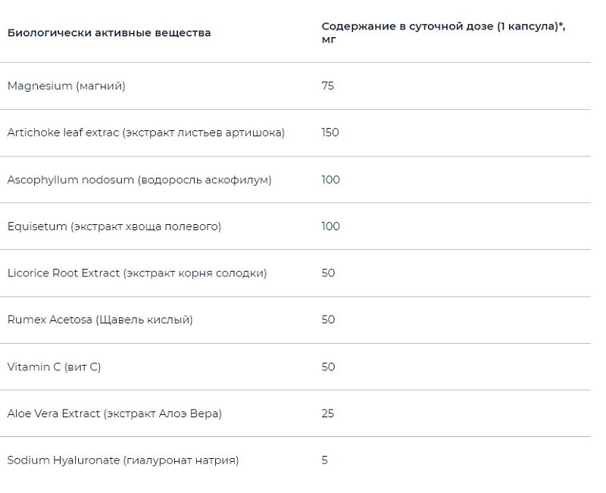Click the 'Содержание в суточной дозе' header

point(443,33)
